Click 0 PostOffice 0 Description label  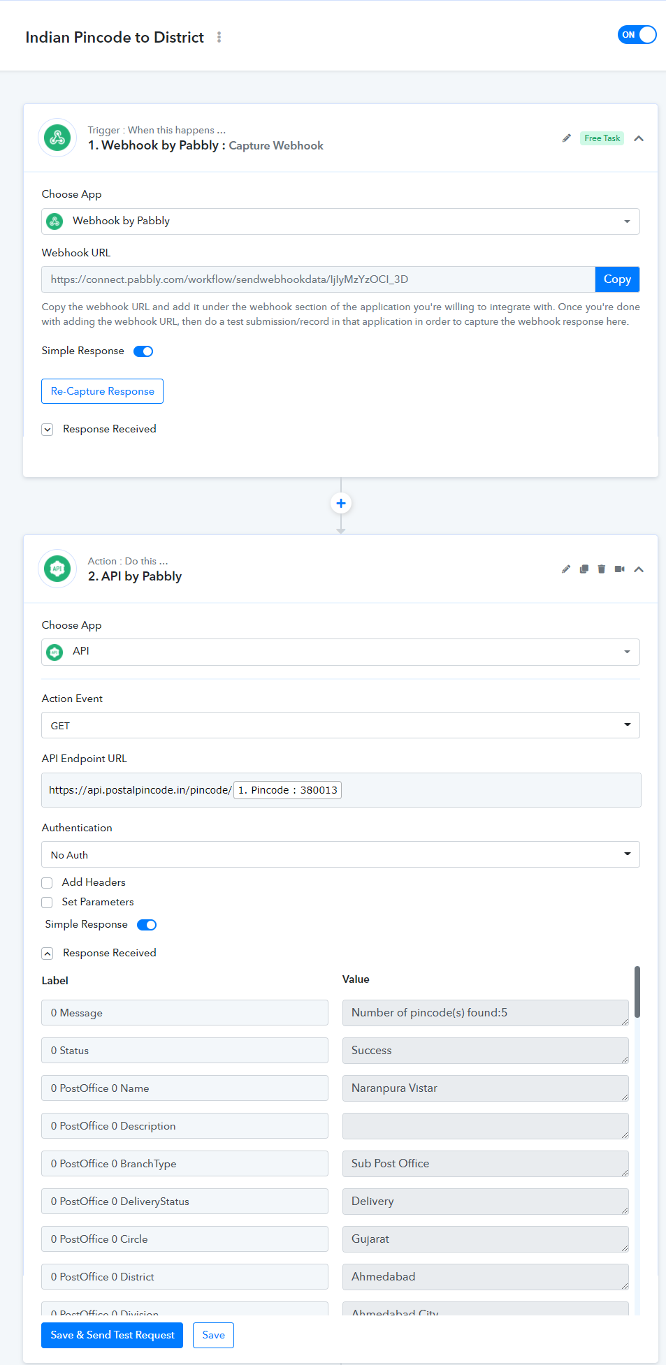tap(184, 1126)
